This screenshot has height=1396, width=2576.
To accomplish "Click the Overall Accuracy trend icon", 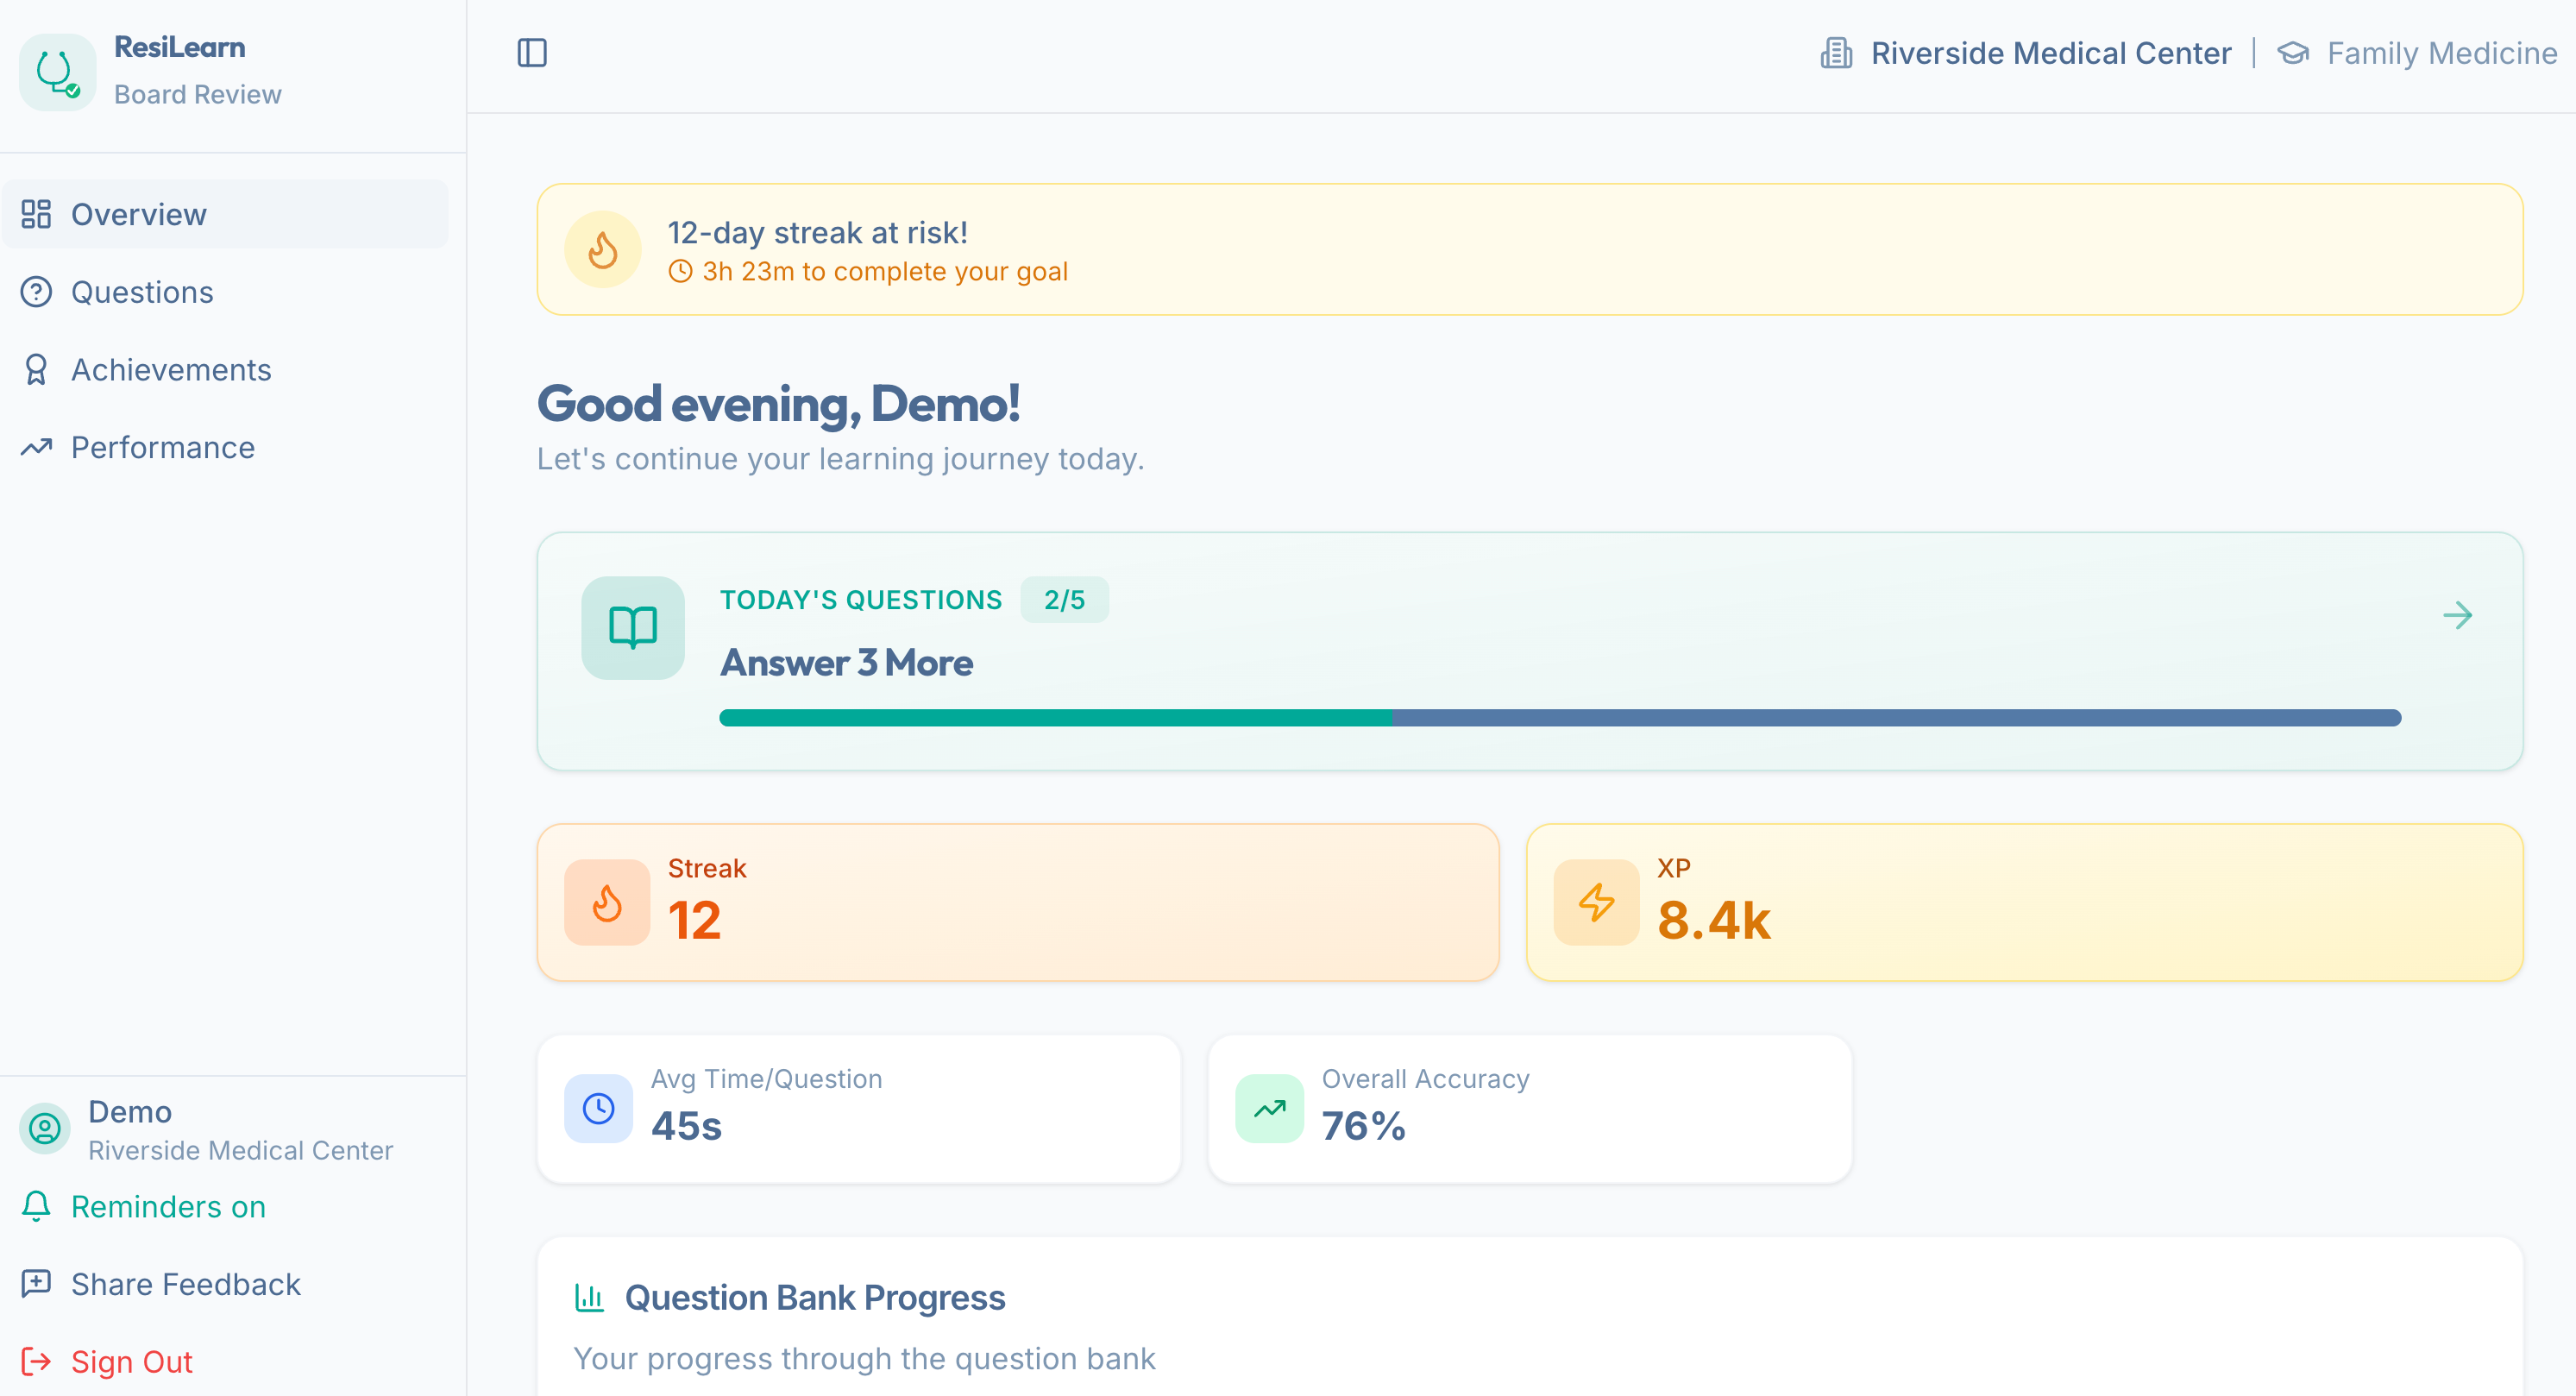I will coord(1269,1109).
